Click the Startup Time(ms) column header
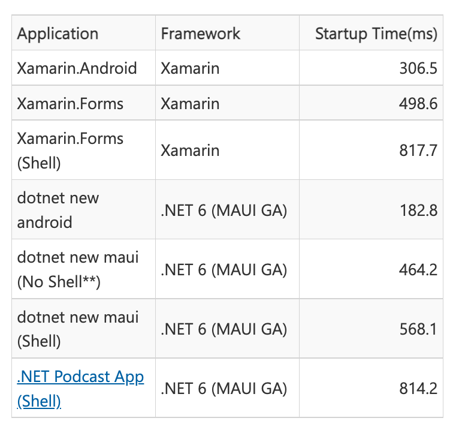Screen dimensions: 459x427 point(376,34)
